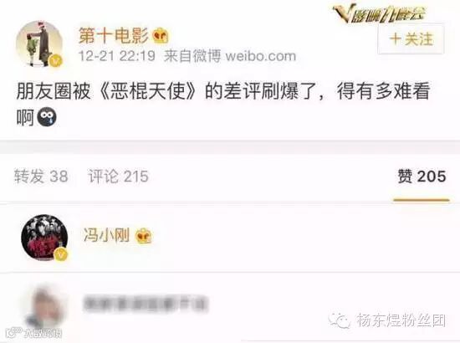Click the 杨东煜粉丝团 watermark text
This screenshot has height=343, width=460.
point(401,320)
